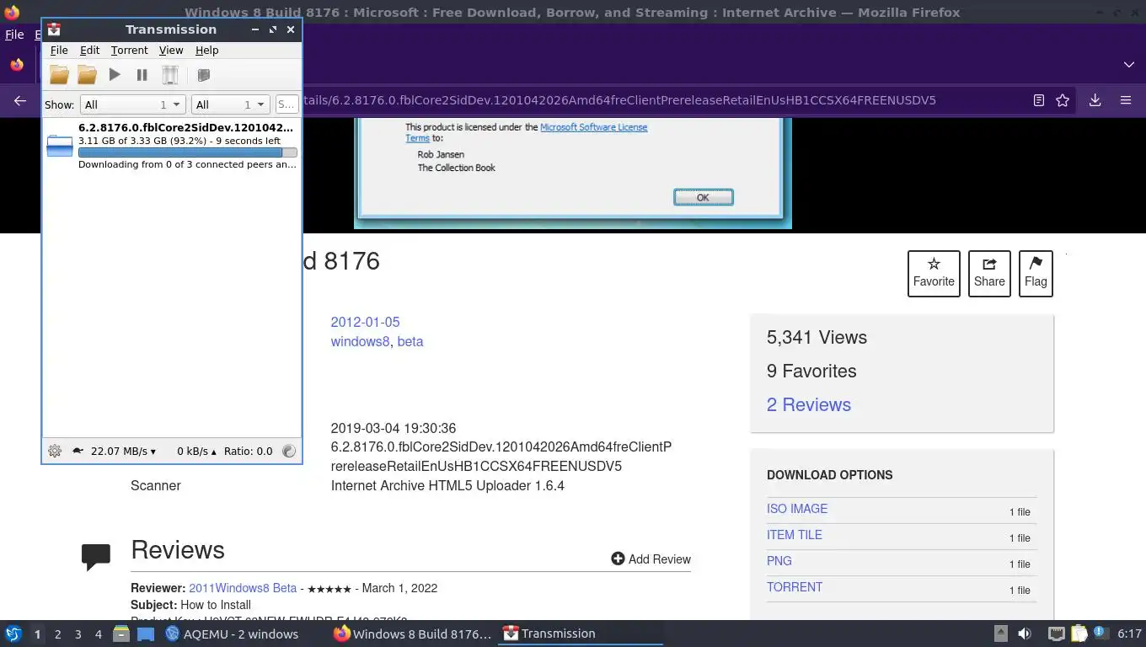
Task: Click the Firefox URL address bar
Action: pyautogui.click(x=618, y=100)
